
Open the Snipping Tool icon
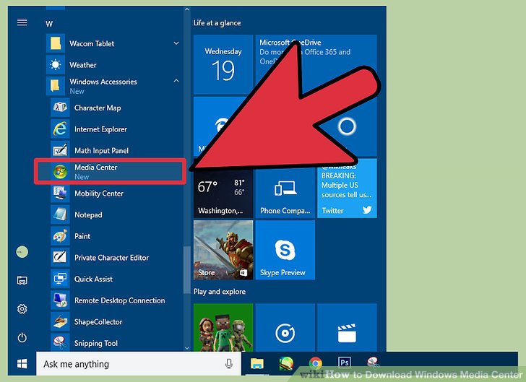coord(61,342)
